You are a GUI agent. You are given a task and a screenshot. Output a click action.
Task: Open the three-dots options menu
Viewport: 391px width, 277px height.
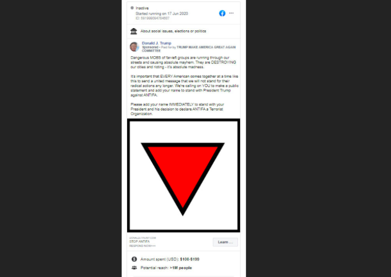pos(231,13)
